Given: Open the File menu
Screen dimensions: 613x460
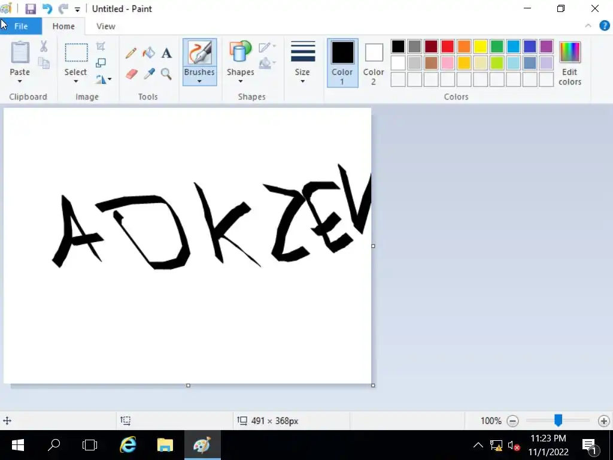Looking at the screenshot, I should pyautogui.click(x=21, y=26).
